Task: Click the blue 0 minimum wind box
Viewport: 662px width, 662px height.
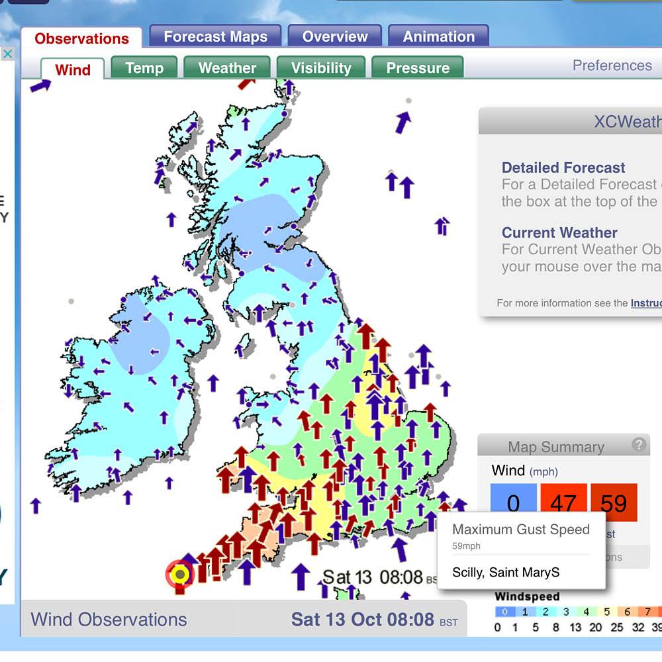Action: pyautogui.click(x=513, y=503)
